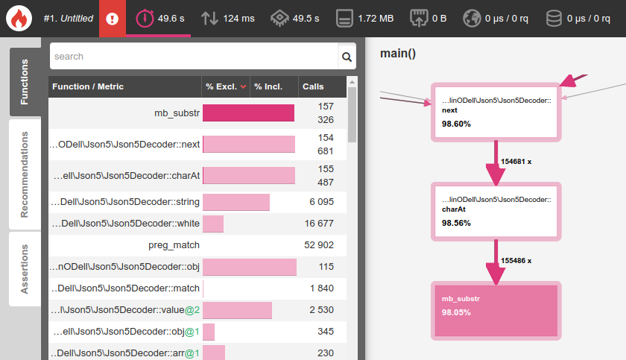The height and width of the screenshot is (360, 626).
Task: Select the memory 1.72 MB metric
Action: point(365,18)
